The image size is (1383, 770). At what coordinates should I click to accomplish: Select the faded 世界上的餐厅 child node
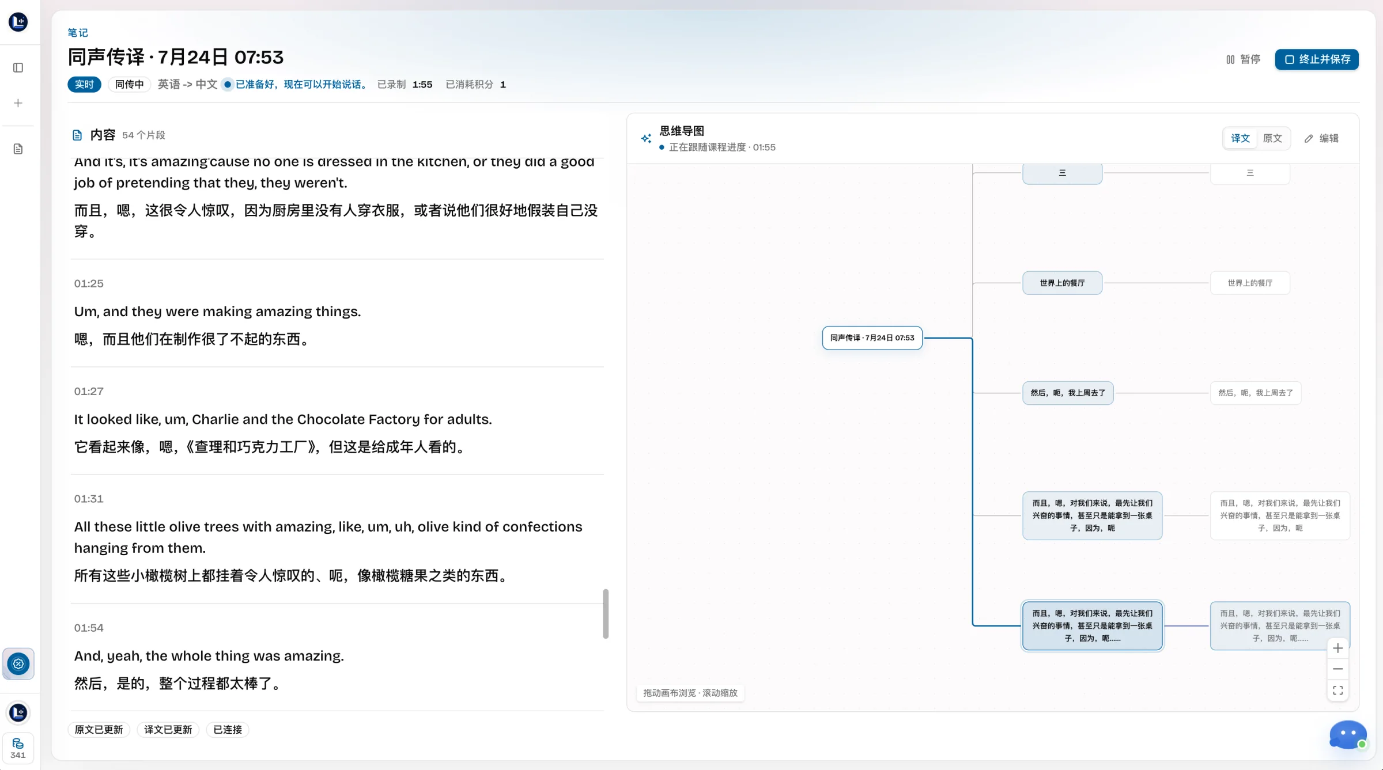tap(1250, 283)
